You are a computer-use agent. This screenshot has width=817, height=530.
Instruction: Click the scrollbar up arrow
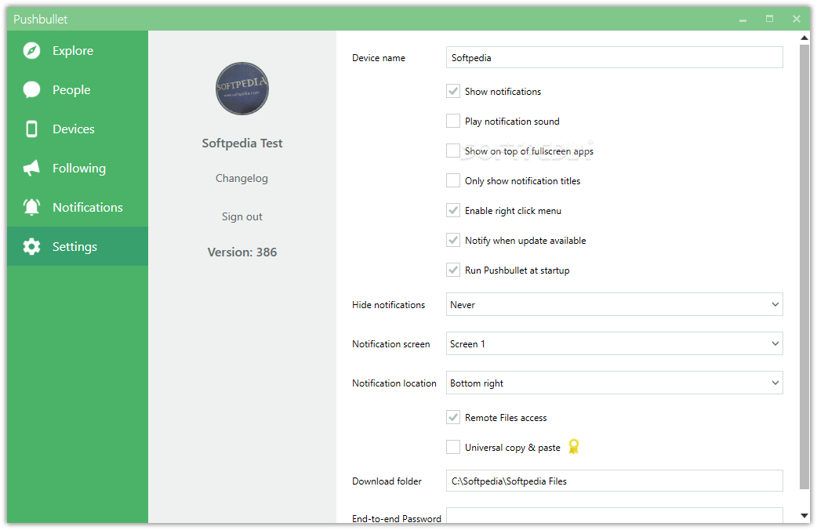(804, 38)
